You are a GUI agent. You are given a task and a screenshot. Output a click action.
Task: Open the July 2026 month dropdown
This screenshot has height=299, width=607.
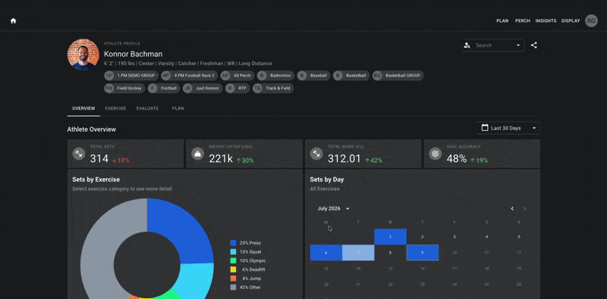tap(333, 209)
